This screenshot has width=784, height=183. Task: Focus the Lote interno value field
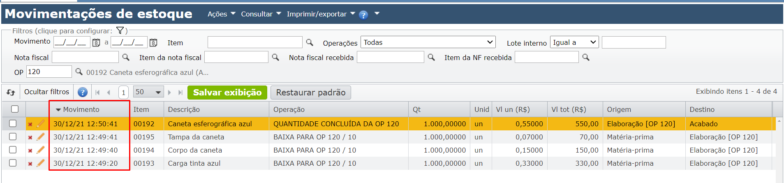coord(634,42)
